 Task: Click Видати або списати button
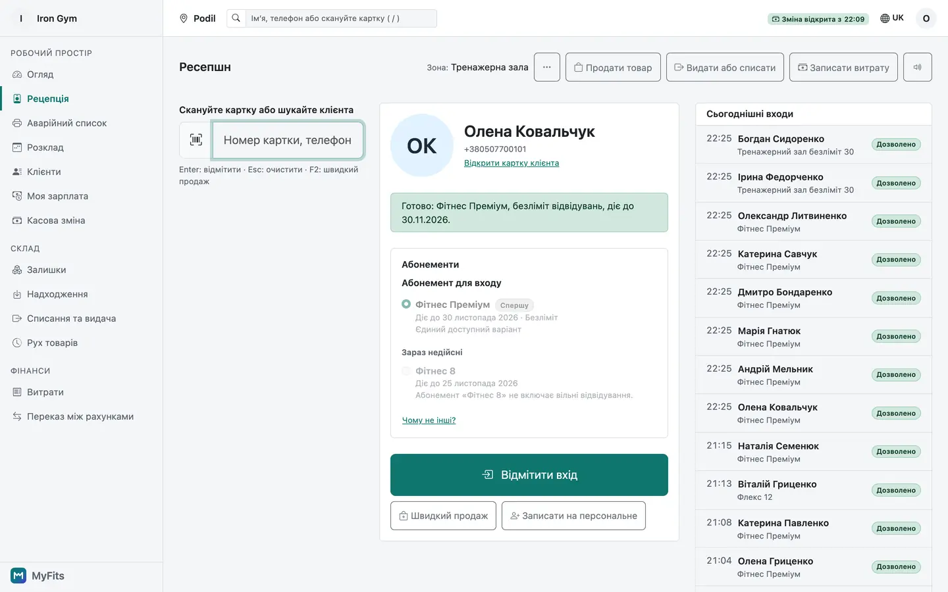pyautogui.click(x=725, y=67)
